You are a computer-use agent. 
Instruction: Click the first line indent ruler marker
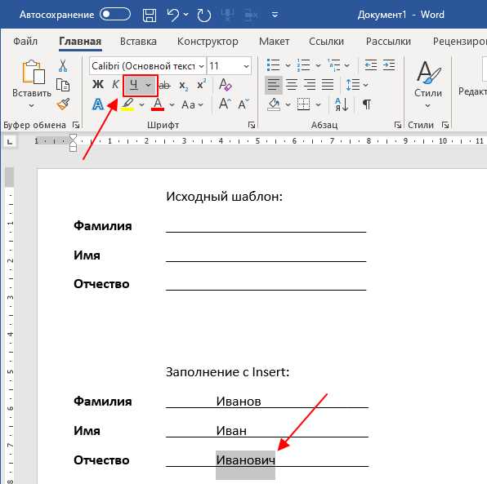click(73, 138)
